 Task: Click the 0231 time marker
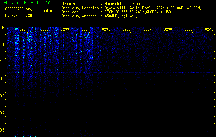[24, 29]
